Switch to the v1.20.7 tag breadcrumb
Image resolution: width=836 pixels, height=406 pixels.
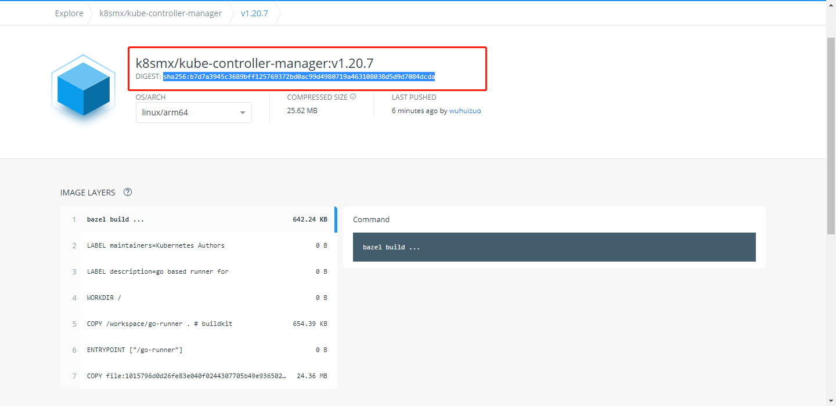(254, 13)
